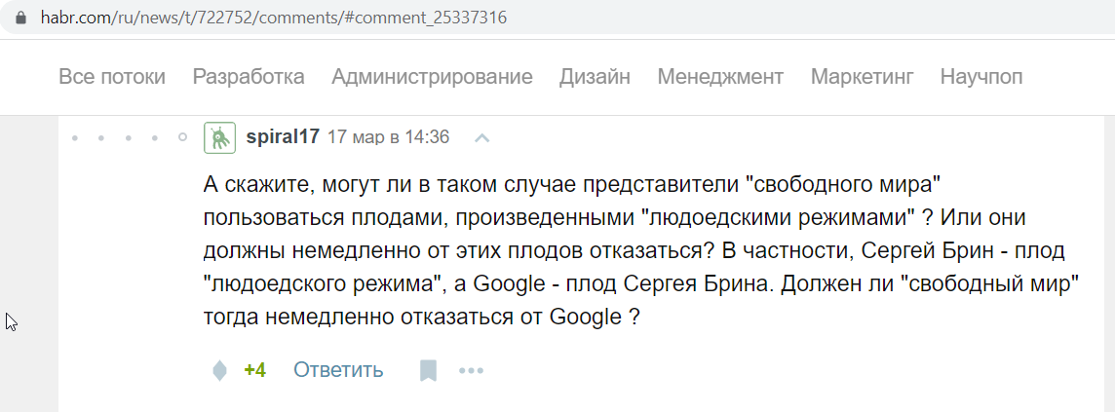Click the hollow circle thread-level marker

[182, 137]
